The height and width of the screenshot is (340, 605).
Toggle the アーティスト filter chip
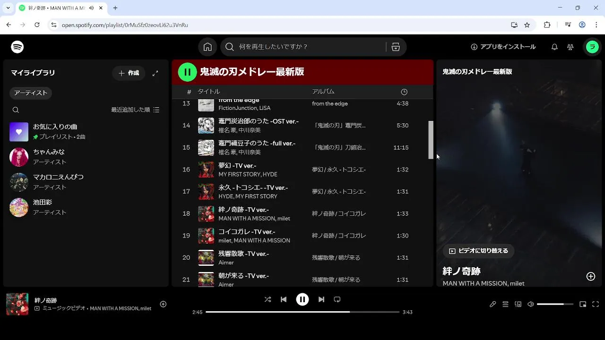click(31, 93)
